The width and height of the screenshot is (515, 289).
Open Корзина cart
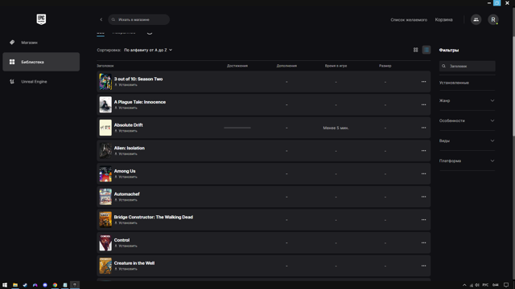click(443, 19)
